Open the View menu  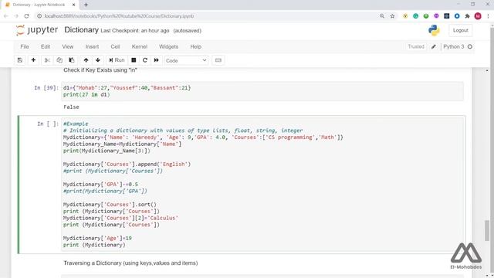click(x=67, y=46)
